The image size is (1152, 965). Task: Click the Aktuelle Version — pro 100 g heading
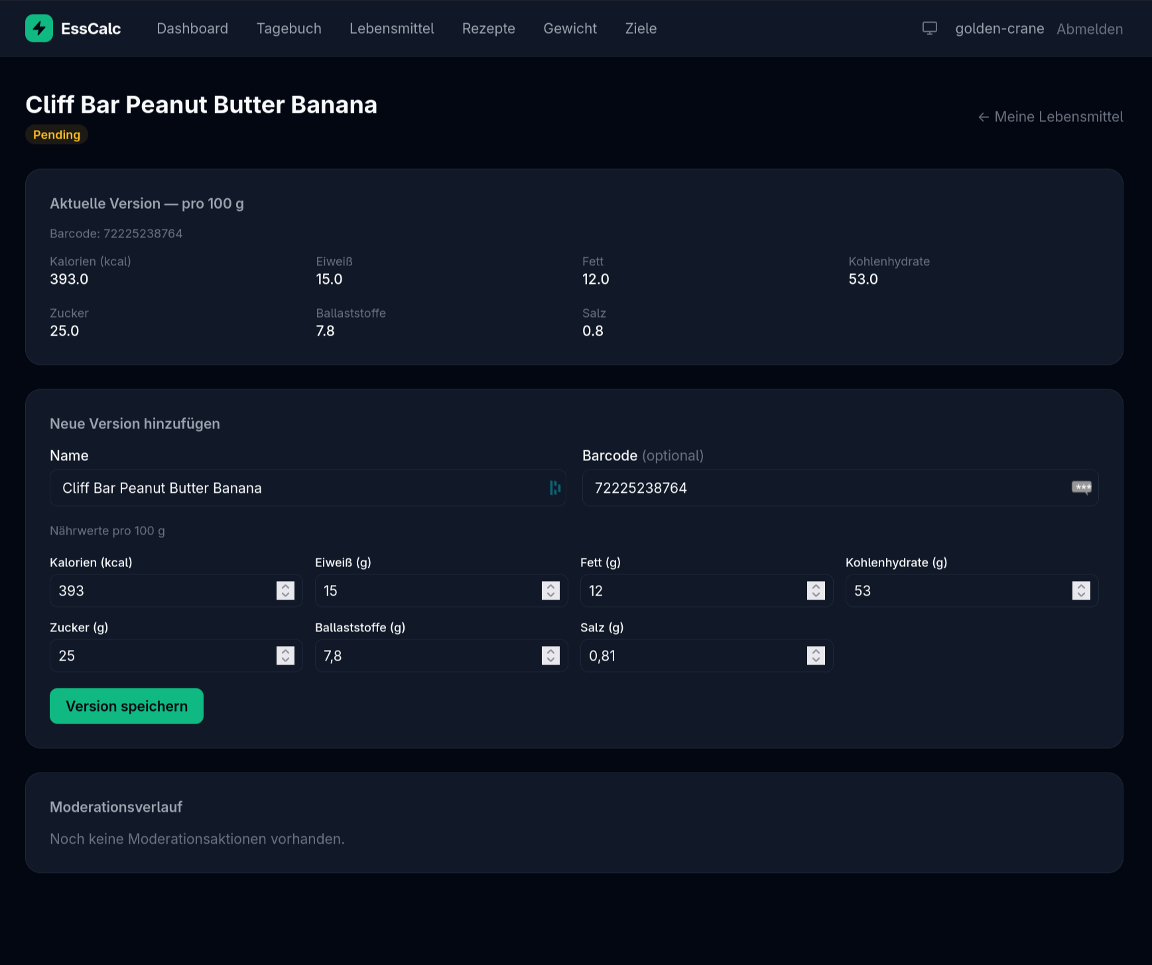(147, 204)
